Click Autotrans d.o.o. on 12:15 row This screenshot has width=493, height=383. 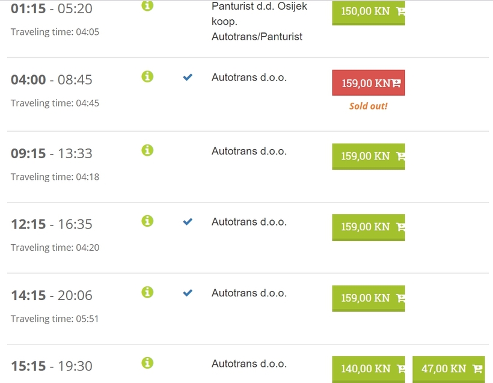(249, 222)
